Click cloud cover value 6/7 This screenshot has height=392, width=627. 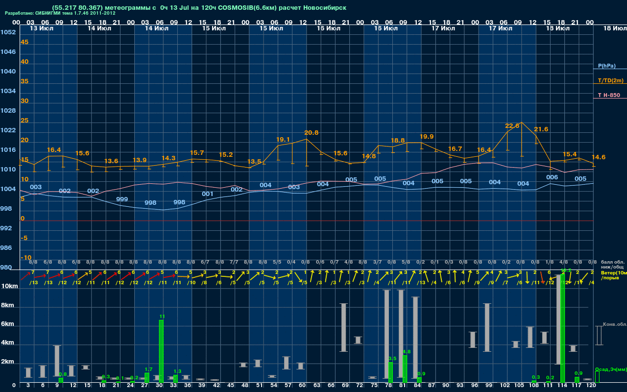click(205, 262)
